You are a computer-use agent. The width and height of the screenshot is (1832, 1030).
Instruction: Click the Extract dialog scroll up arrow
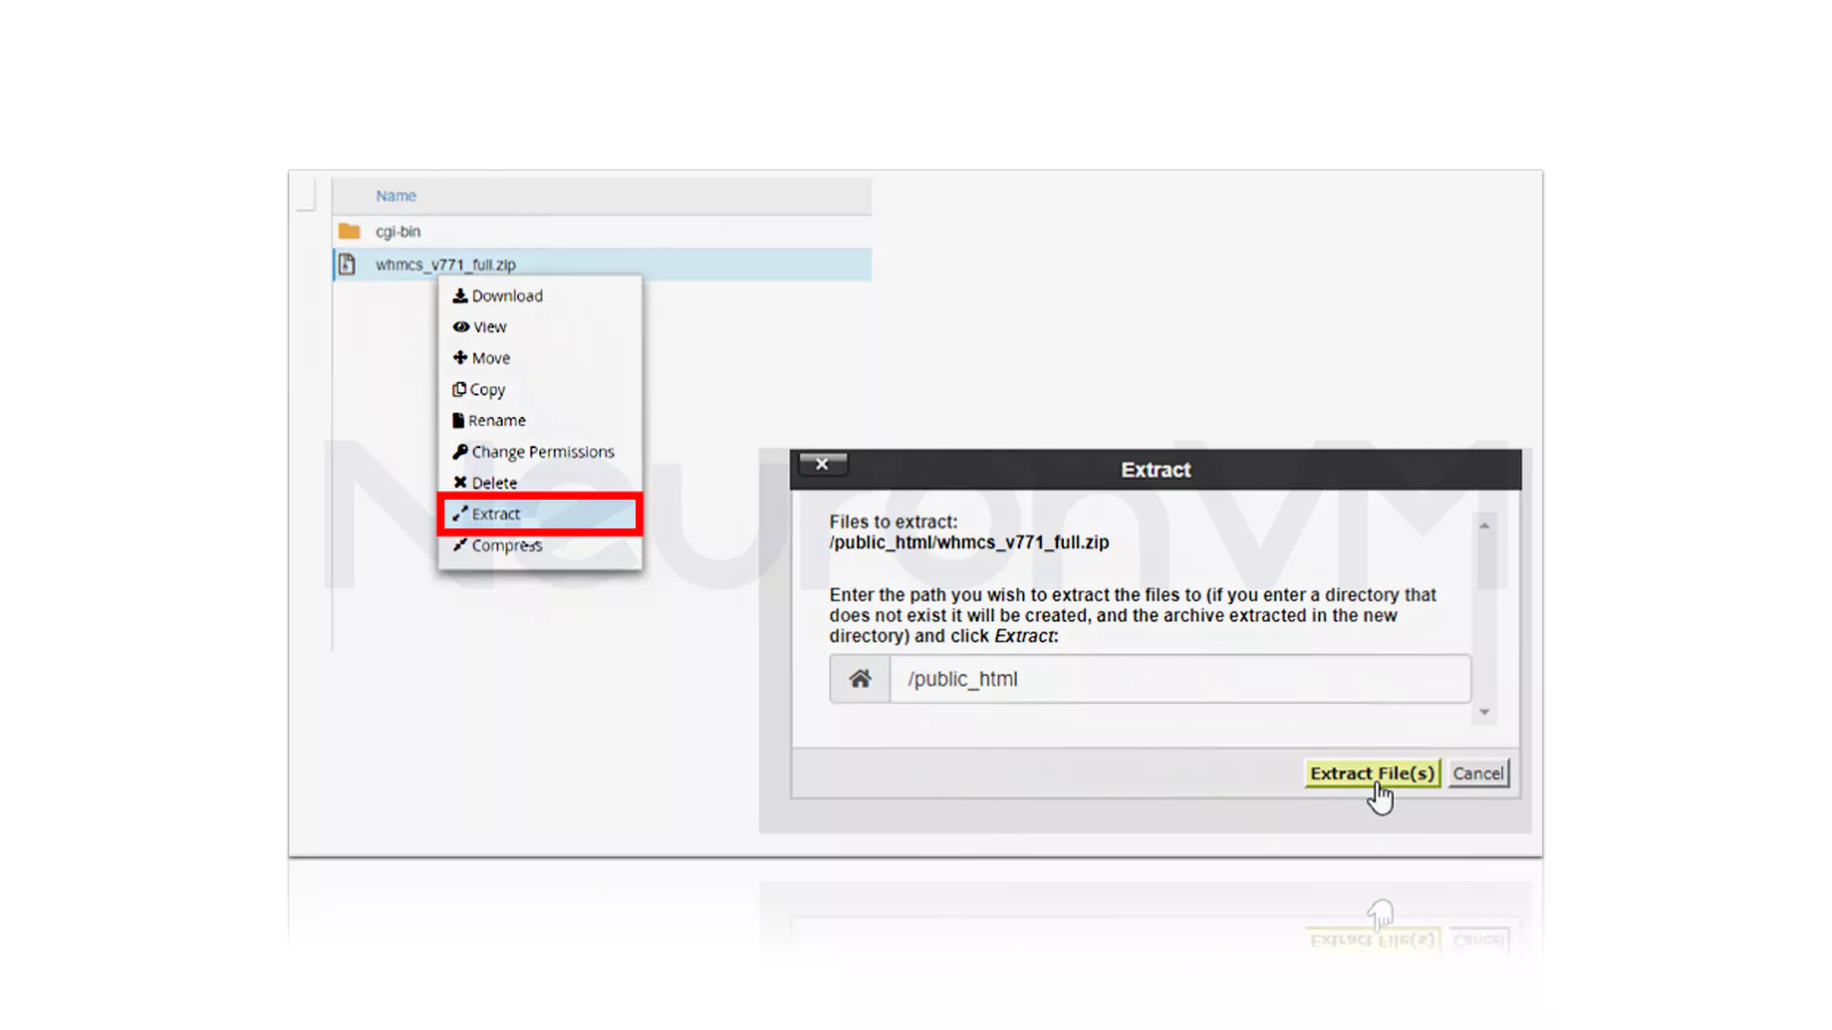[x=1485, y=525]
